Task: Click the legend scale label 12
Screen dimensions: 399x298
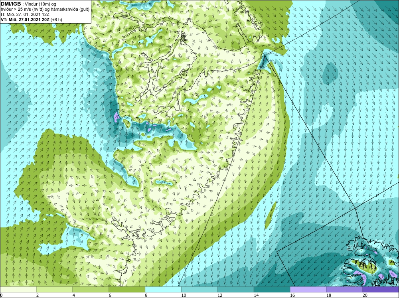Action: (x=220, y=295)
